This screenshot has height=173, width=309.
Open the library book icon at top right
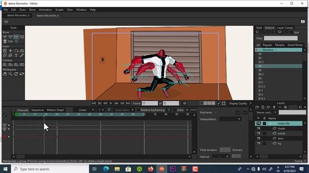coord(303,22)
